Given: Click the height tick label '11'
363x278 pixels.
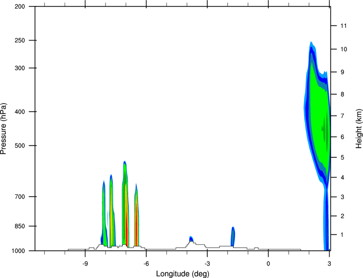Looking at the screenshot, I should tap(344, 26).
